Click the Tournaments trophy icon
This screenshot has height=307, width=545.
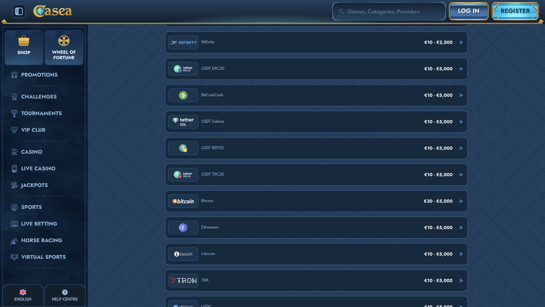click(x=14, y=113)
